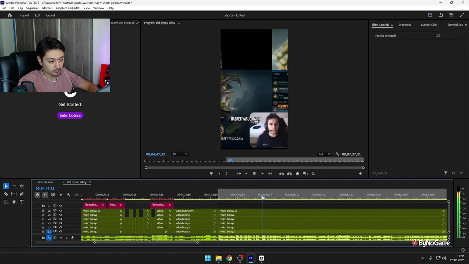Screen dimensions: 469x264
Task: Select the Ripple Edit tool
Action: [x=22, y=186]
